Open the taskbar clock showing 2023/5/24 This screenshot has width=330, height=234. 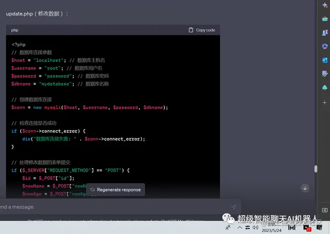[271, 228]
